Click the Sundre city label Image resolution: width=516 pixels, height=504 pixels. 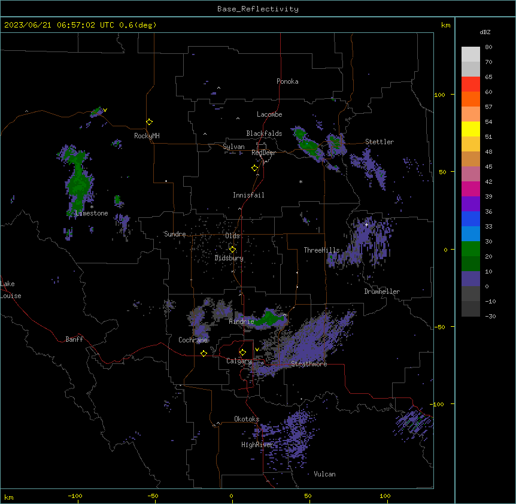175,234
